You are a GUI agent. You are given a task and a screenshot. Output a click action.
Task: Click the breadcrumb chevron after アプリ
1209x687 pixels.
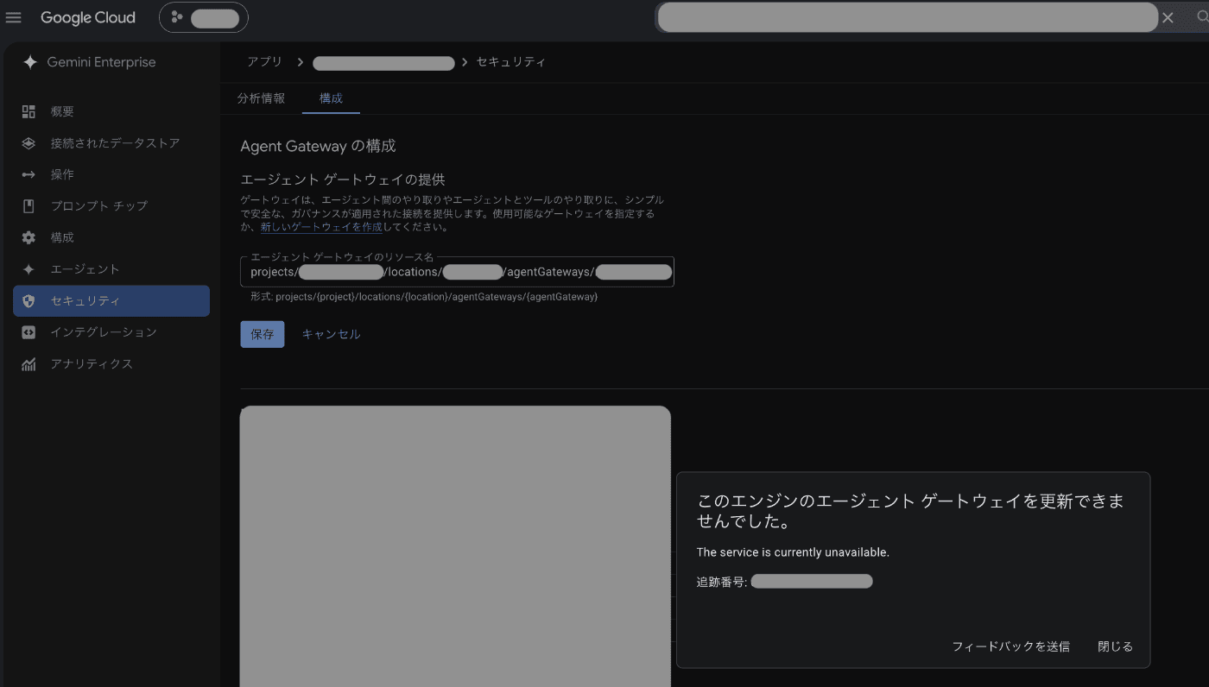point(300,62)
